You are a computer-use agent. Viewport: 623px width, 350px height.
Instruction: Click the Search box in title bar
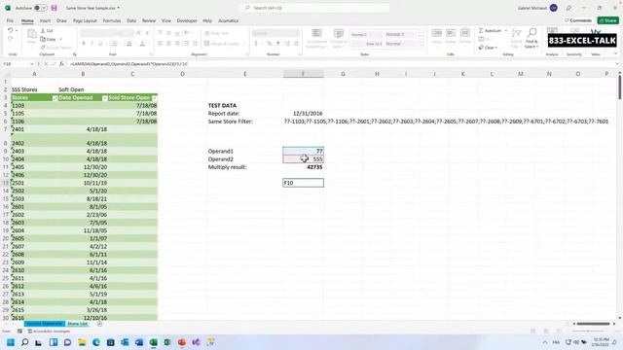click(x=313, y=8)
